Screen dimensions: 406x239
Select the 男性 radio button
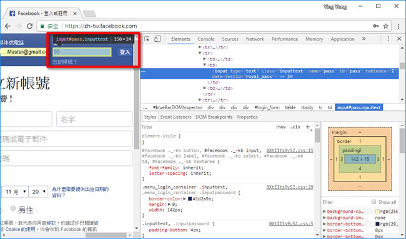(13, 208)
